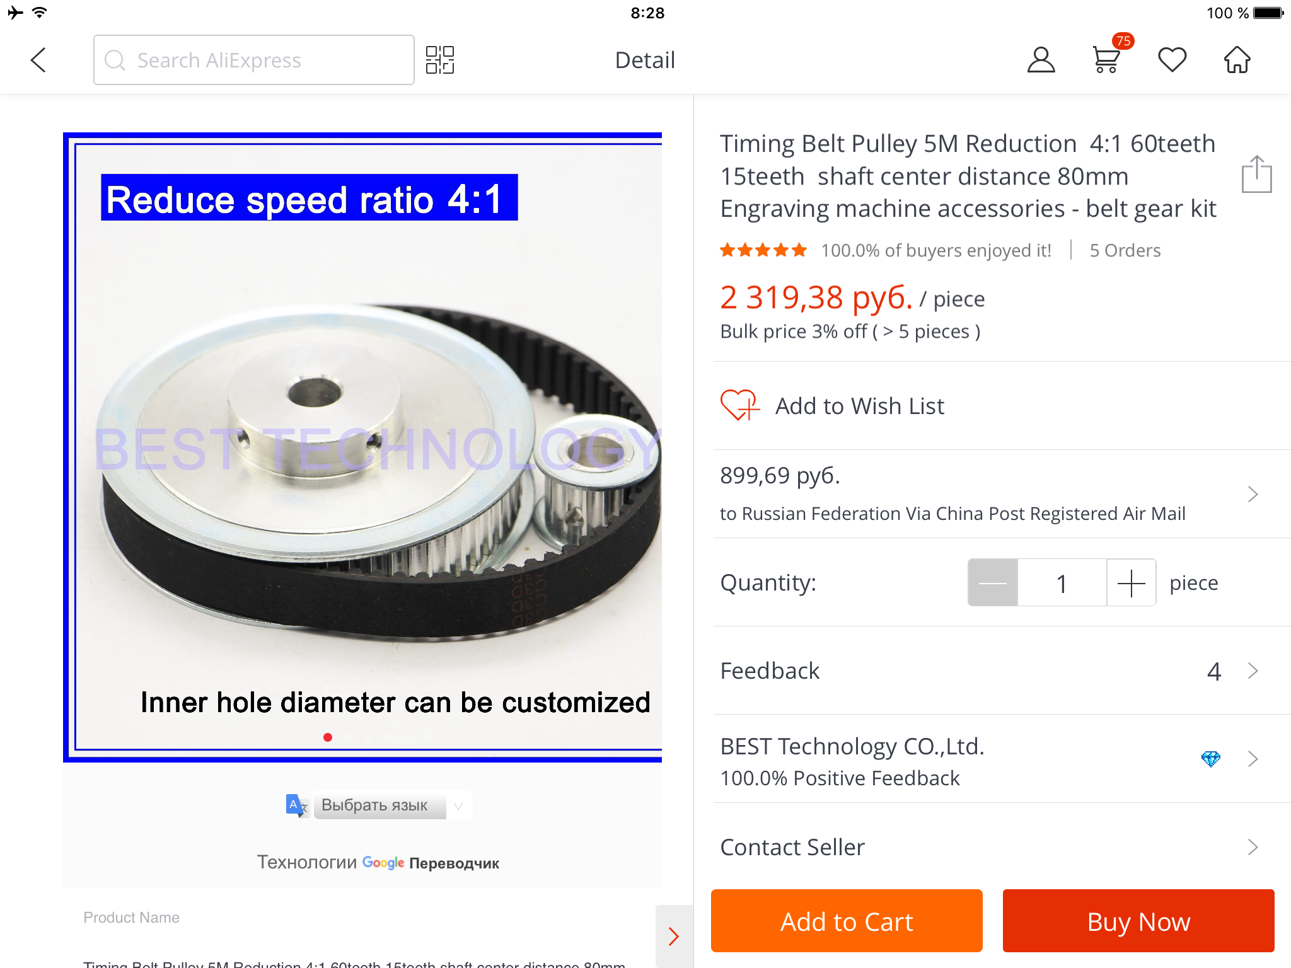Open the shopping cart with 75 items
Screen dimensions: 1291x968
(x=1106, y=60)
